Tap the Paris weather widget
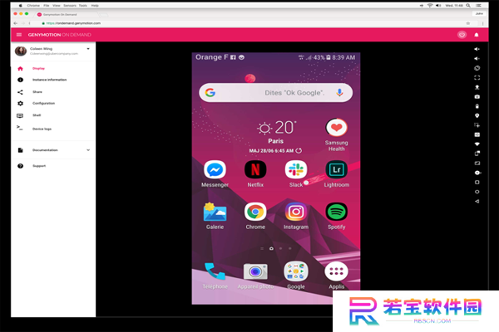Screen dimensions: 499x332 (275, 137)
